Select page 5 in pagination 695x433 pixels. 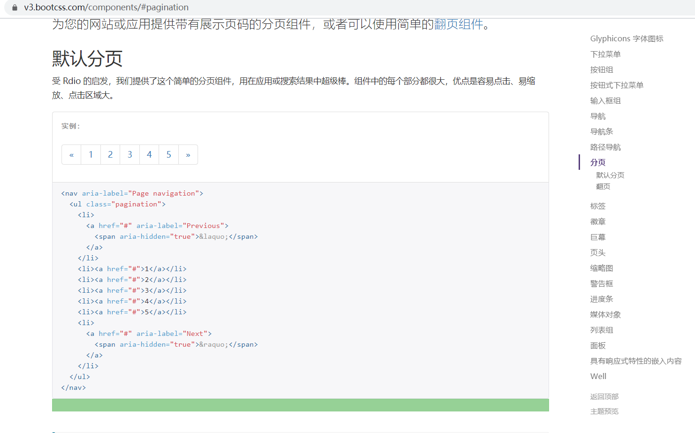click(169, 155)
